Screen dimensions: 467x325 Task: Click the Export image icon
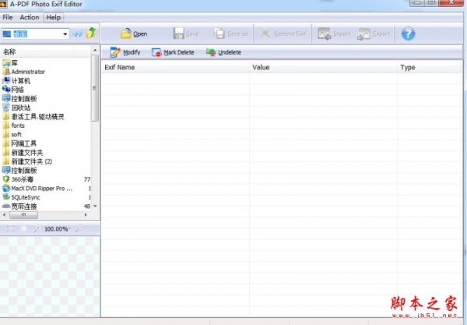364,34
